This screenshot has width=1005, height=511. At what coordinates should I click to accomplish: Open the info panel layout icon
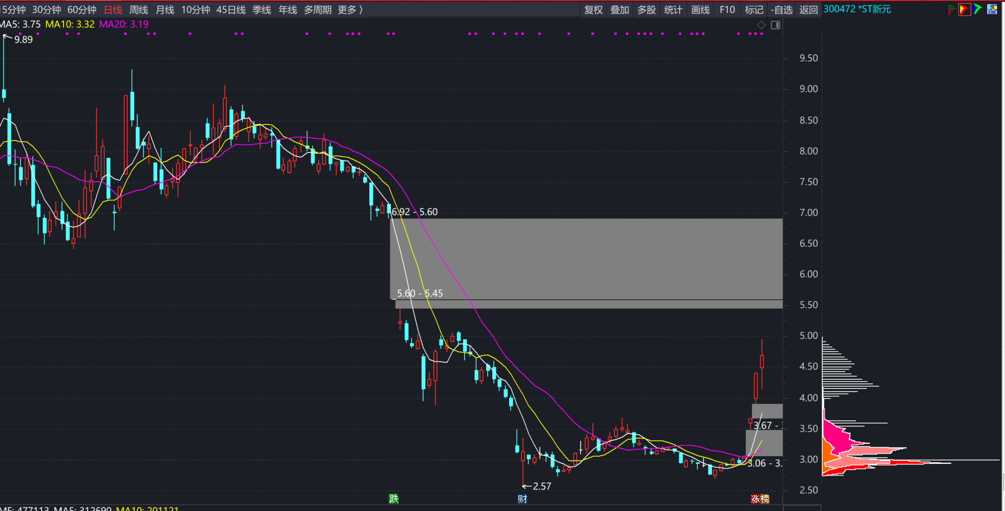click(992, 9)
